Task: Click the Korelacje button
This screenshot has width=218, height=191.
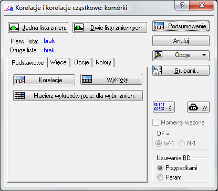Action: point(44,80)
